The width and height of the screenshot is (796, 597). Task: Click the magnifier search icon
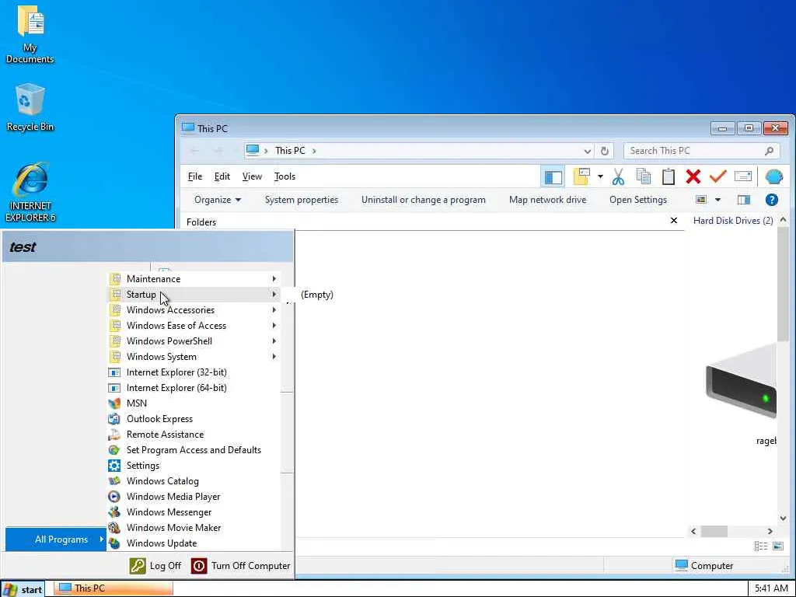pos(769,151)
